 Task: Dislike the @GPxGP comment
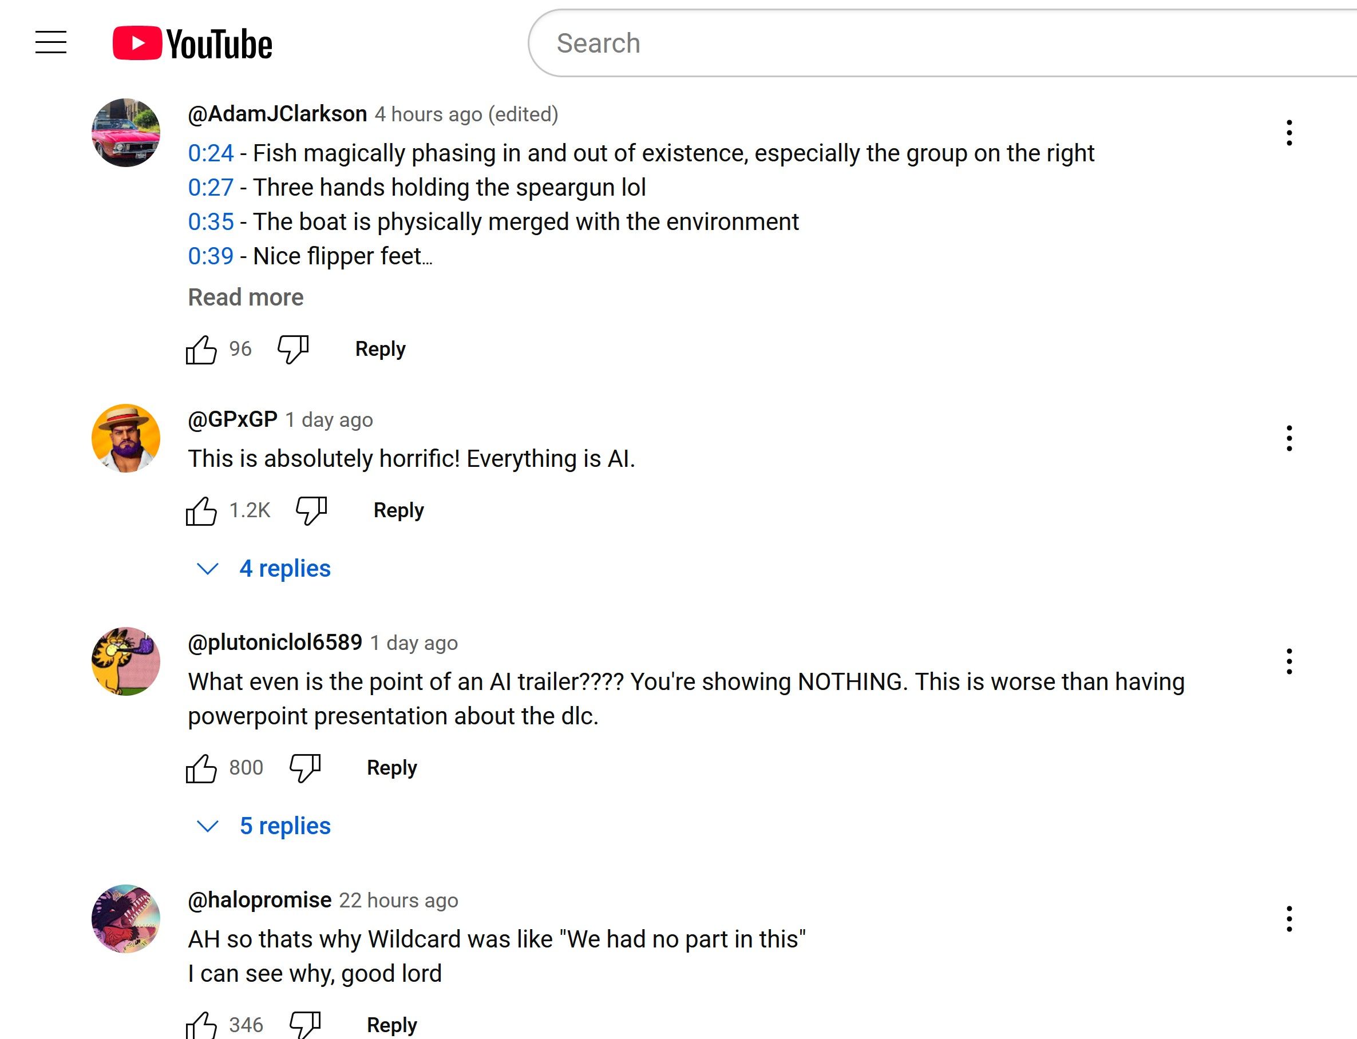311,511
